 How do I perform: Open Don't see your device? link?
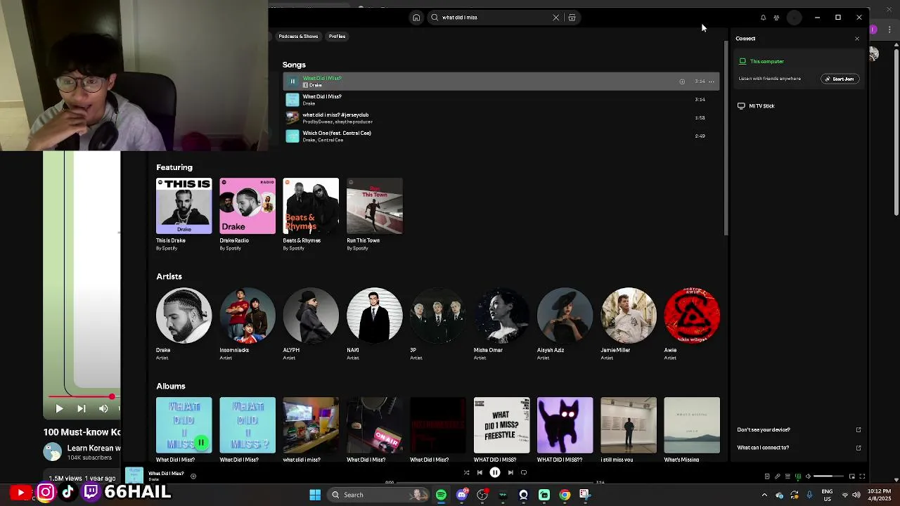(799, 429)
